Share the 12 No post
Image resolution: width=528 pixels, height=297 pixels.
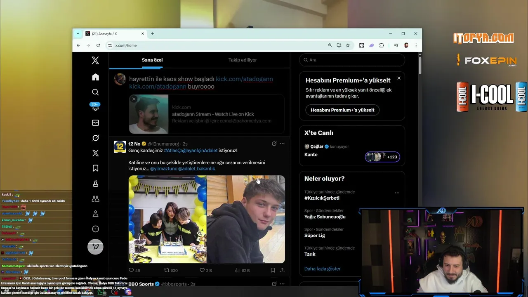pos(282,270)
